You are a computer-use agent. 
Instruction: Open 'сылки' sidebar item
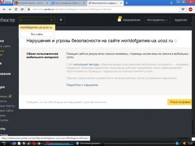pyautogui.click(x=4, y=120)
